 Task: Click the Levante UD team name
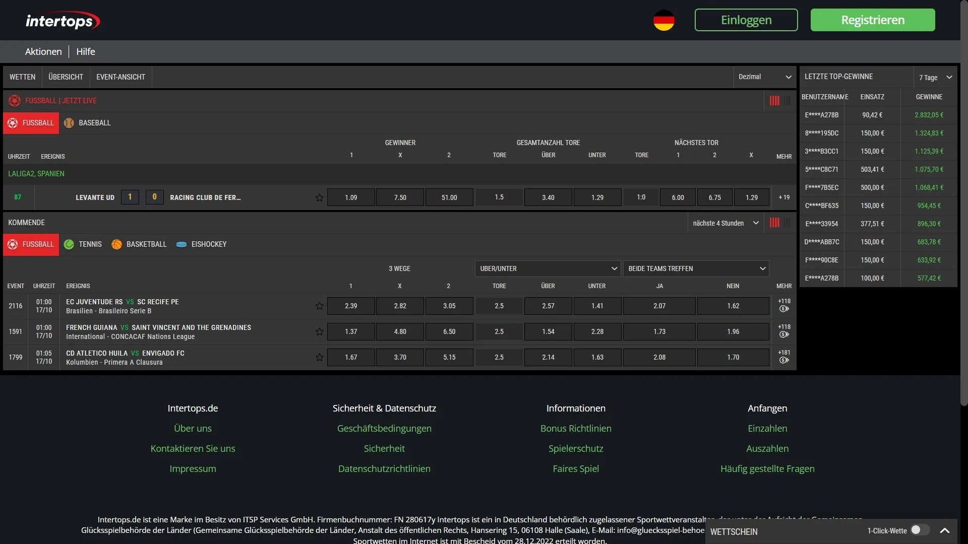[95, 197]
